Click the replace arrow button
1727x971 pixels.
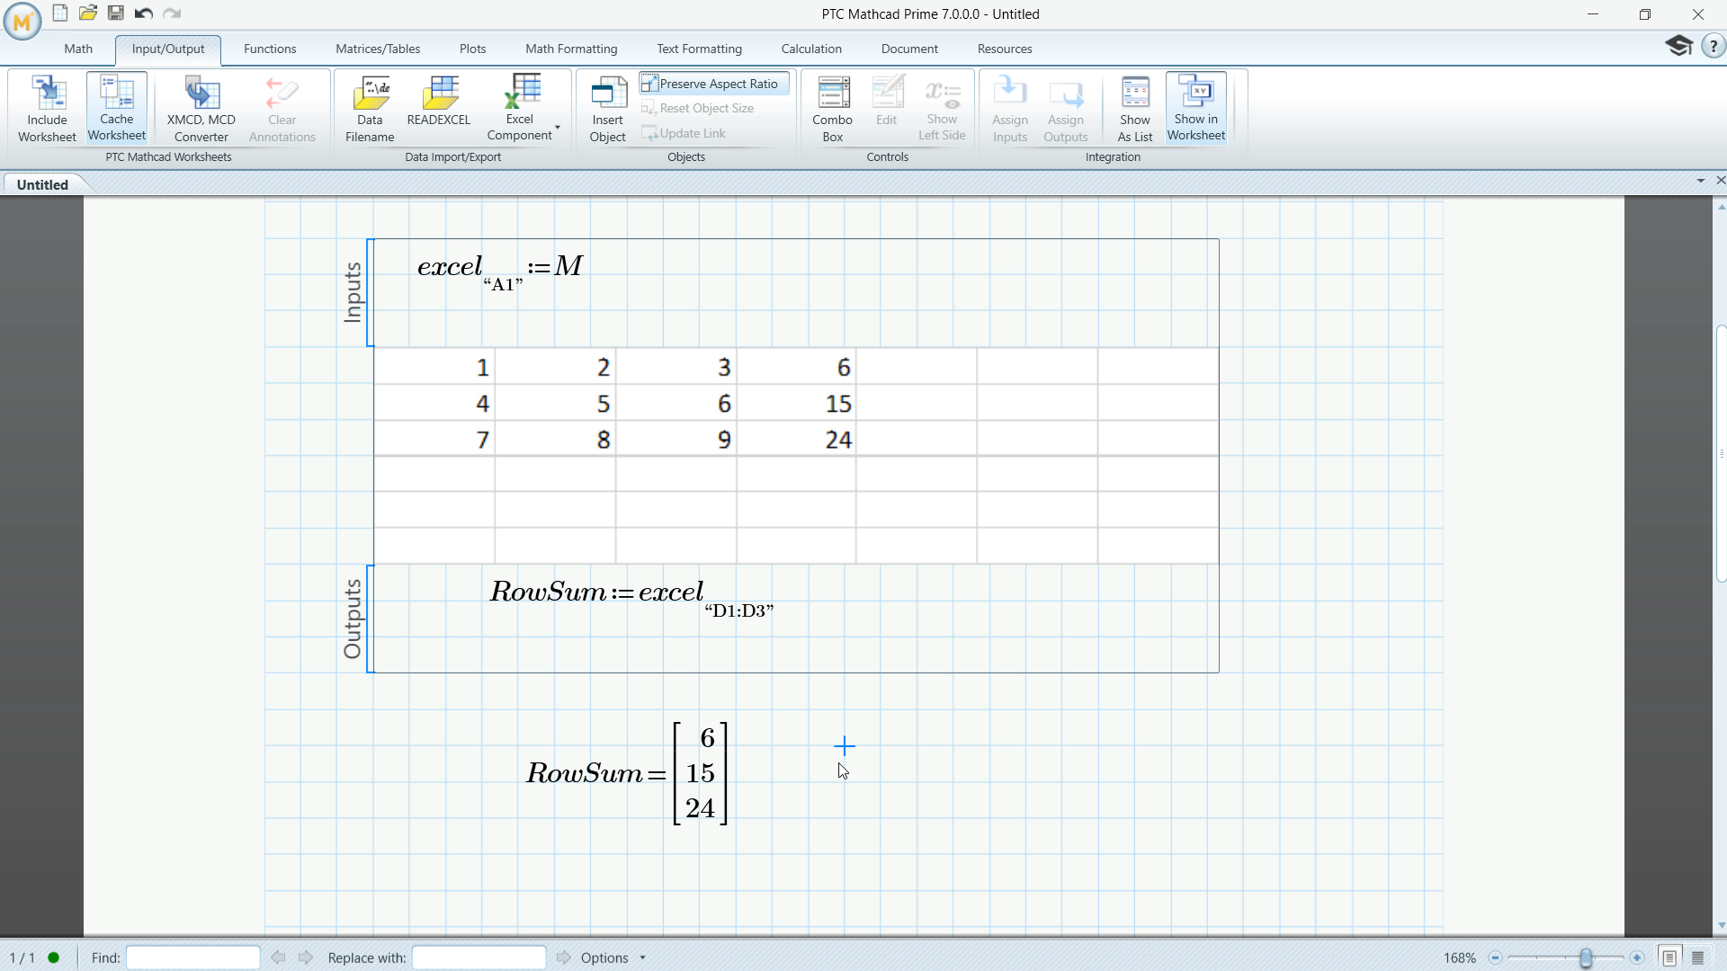tap(564, 958)
